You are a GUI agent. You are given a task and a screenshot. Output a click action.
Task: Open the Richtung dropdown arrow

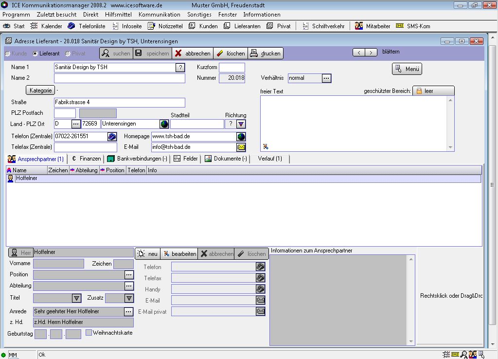point(241,124)
